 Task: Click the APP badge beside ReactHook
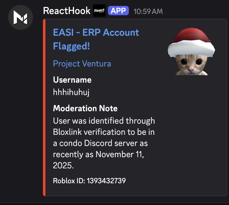118,11
